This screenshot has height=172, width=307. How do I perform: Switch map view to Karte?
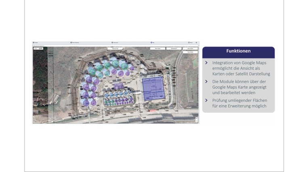coord(36,48)
